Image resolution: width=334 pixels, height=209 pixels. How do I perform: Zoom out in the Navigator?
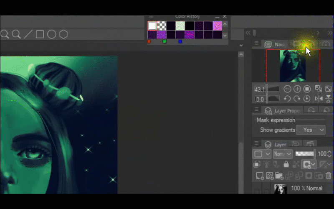click(x=287, y=89)
